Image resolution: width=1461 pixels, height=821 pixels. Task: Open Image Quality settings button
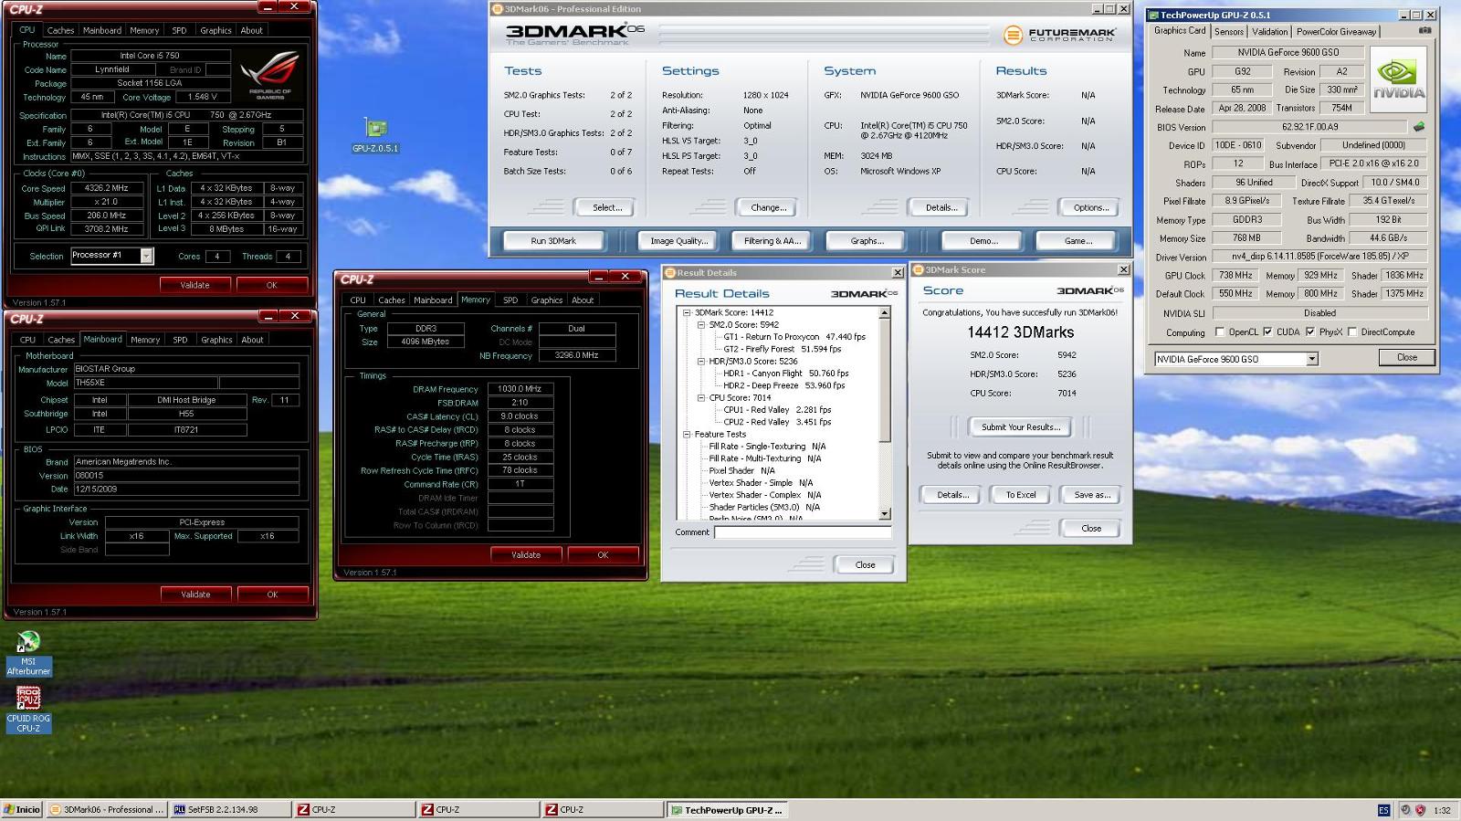[678, 241]
